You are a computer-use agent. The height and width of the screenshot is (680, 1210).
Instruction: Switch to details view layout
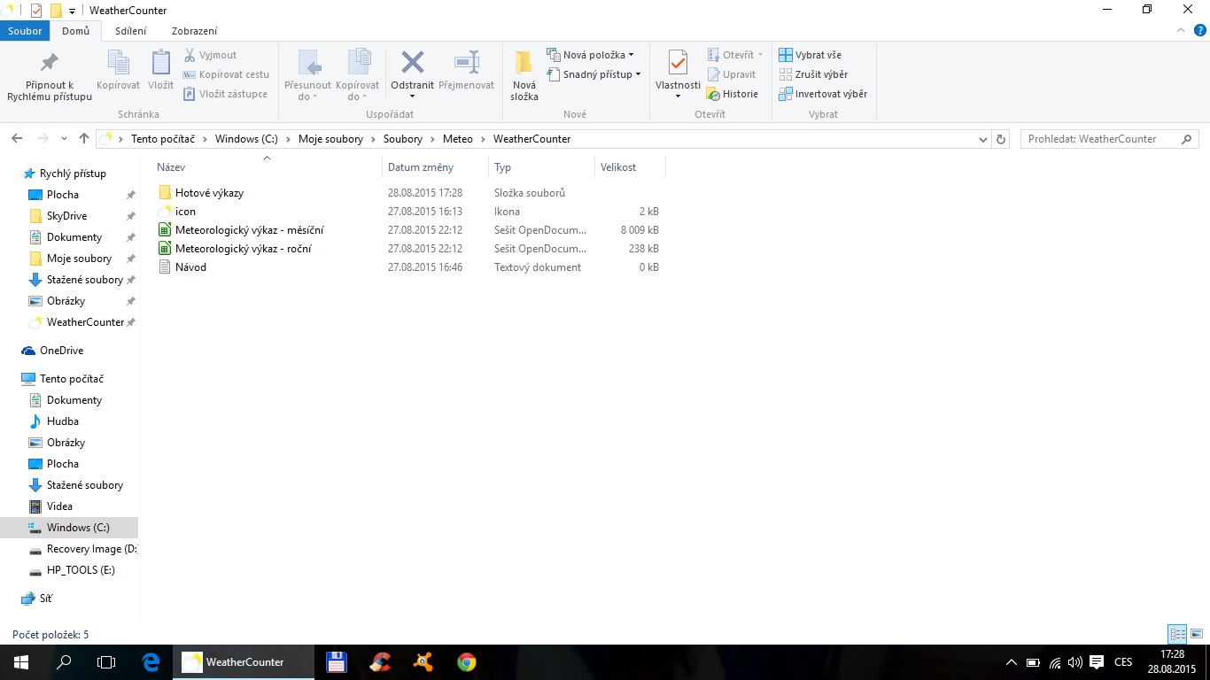click(1177, 634)
